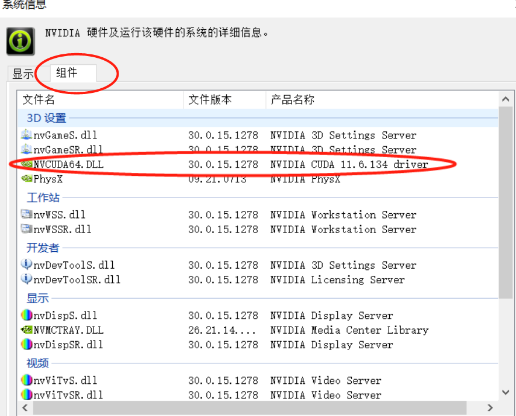Click version 09.21.0713 of PhysX
The width and height of the screenshot is (516, 416).
click(217, 179)
